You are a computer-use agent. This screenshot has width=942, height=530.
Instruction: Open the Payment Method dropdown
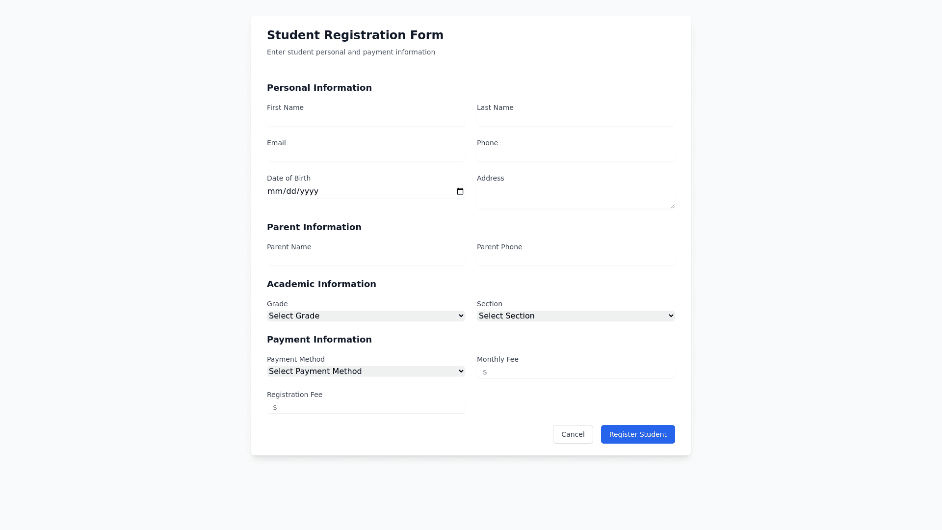[366, 371]
